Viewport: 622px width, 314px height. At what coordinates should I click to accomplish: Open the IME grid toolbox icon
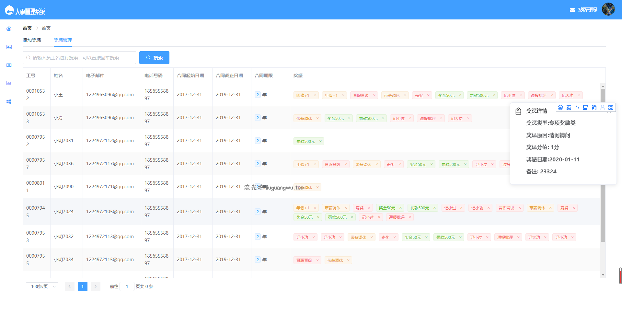pyautogui.click(x=611, y=107)
